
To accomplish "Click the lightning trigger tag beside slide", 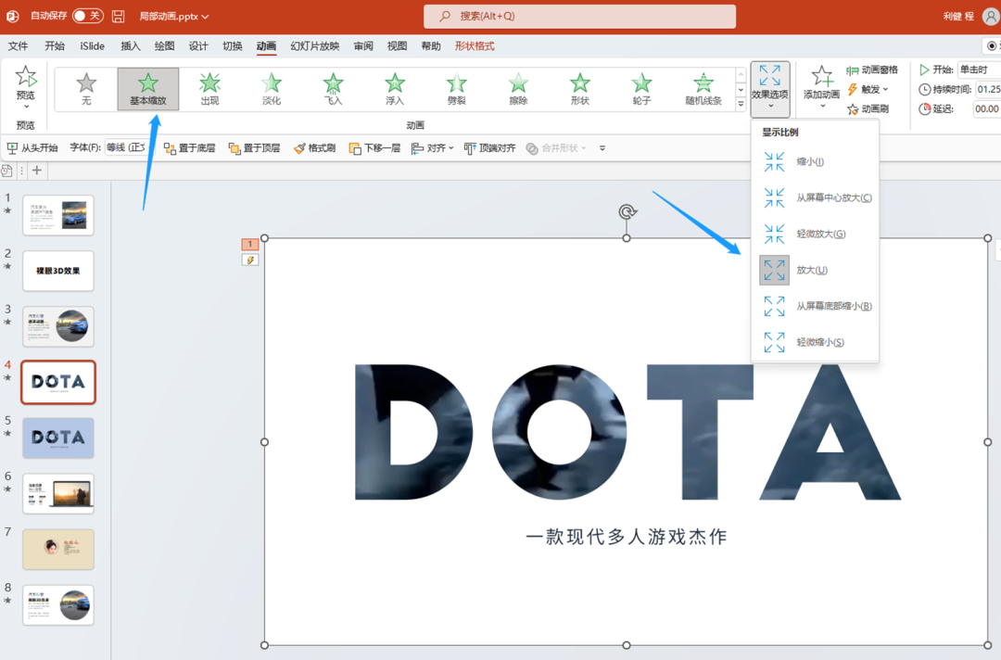I will coord(250,260).
